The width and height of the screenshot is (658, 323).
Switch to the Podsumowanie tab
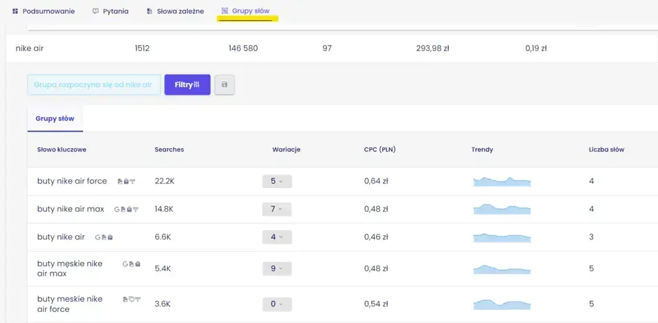[x=43, y=11]
